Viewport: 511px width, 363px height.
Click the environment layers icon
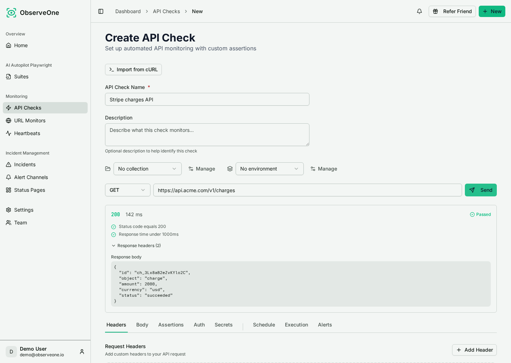(x=230, y=169)
